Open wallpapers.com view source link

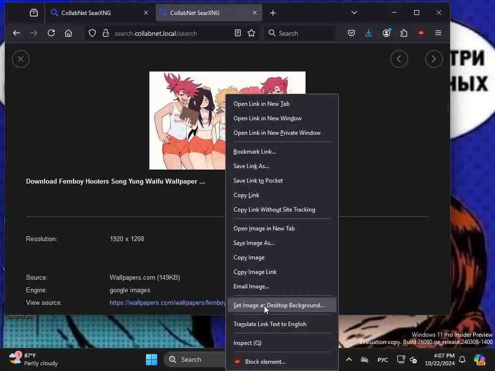click(168, 302)
